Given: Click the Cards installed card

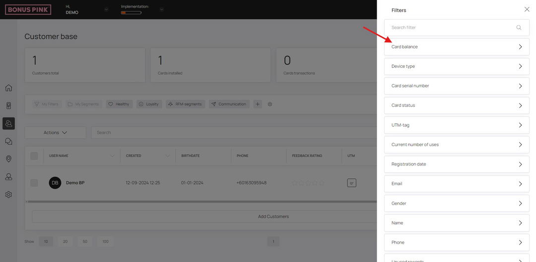Looking at the screenshot, I should click(210, 65).
